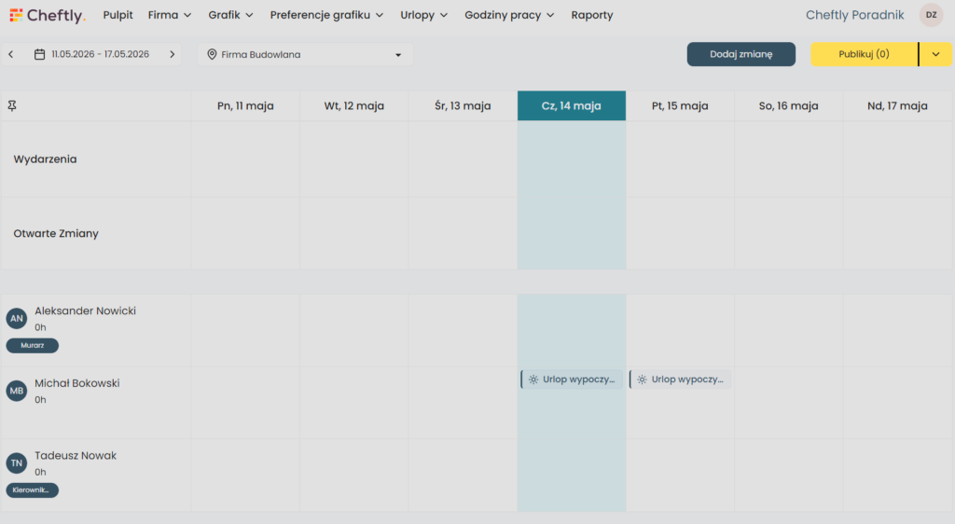Select the highlighted Cz, 14 maja header
Viewport: 955px width, 524px height.
pyautogui.click(x=572, y=106)
